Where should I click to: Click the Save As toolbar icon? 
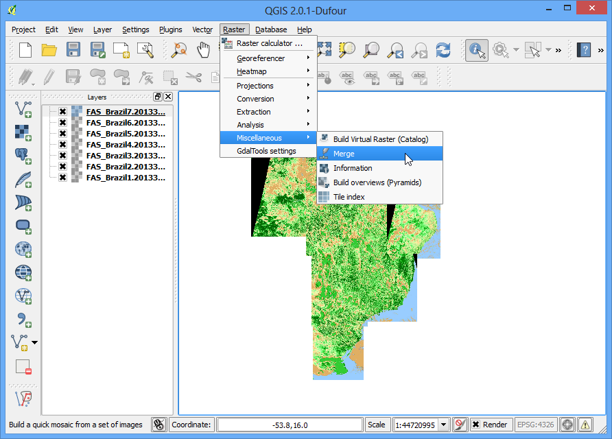(97, 50)
